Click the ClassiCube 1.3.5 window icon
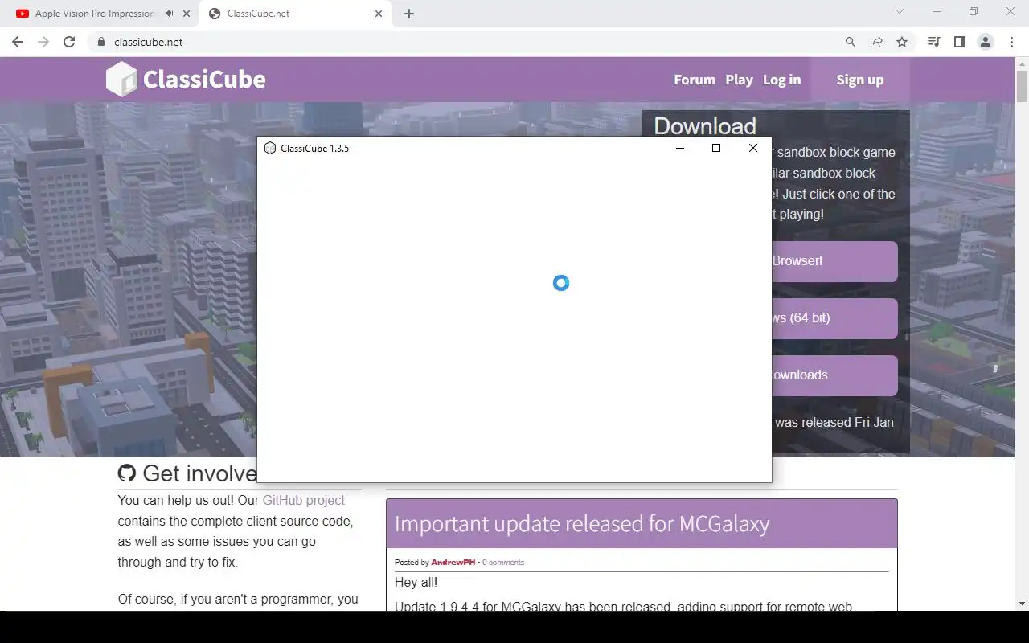 click(270, 148)
